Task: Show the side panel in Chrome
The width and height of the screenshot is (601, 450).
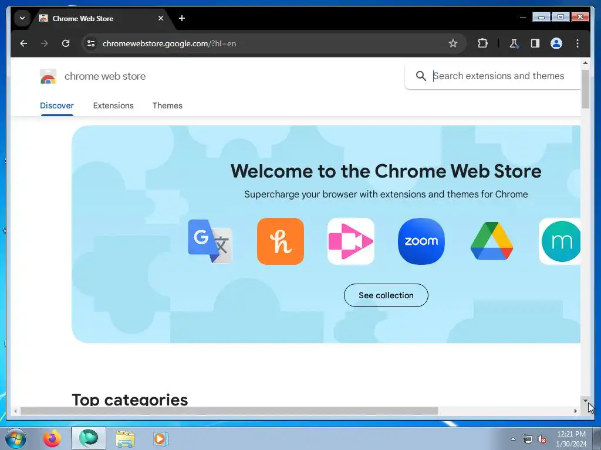Action: point(535,43)
